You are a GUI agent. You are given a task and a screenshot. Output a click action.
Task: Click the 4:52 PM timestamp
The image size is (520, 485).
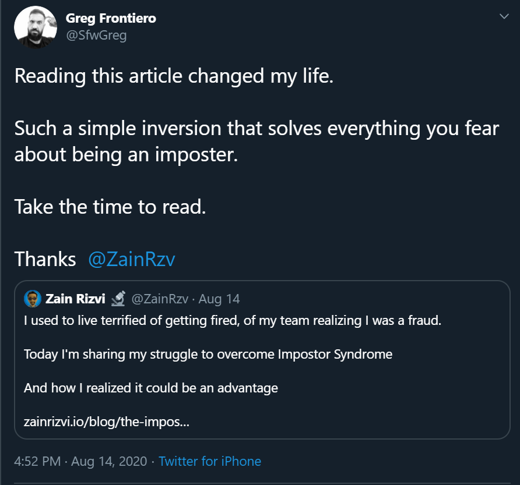click(x=37, y=461)
